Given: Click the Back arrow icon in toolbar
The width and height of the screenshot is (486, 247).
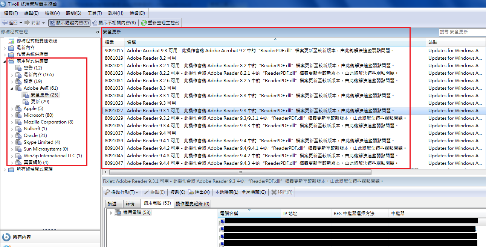Looking at the screenshot, I should pyautogui.click(x=5, y=23).
